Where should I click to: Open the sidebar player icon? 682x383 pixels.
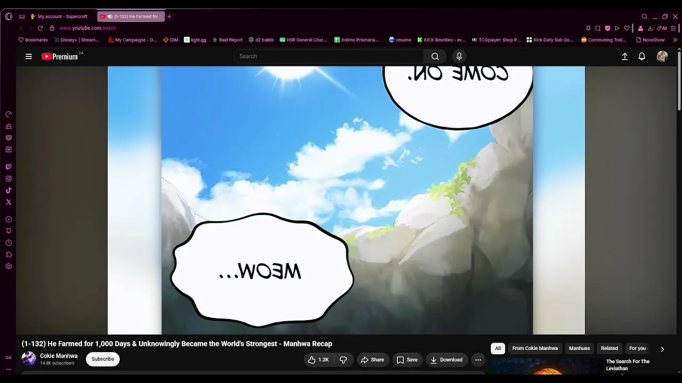pos(9,219)
